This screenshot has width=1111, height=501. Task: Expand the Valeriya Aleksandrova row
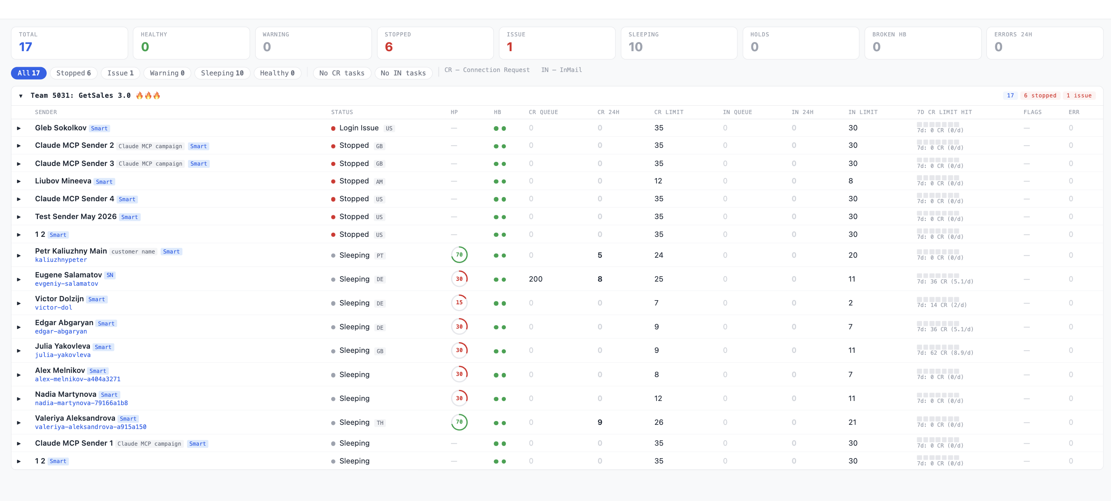(19, 423)
